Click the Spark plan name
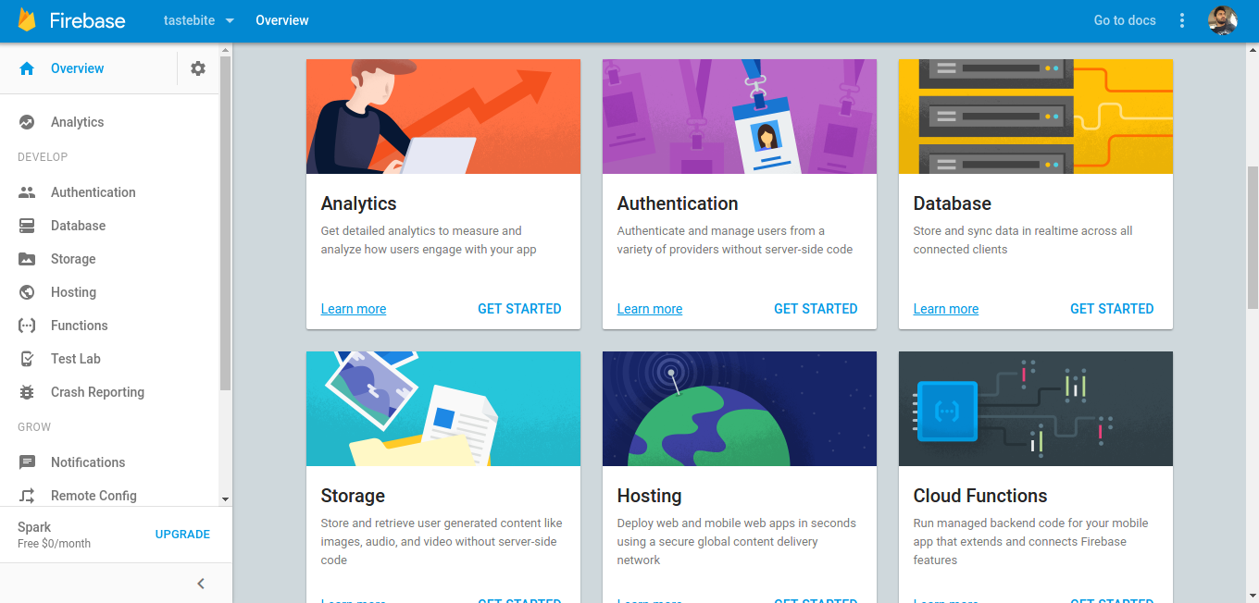1259x603 pixels. 34,527
